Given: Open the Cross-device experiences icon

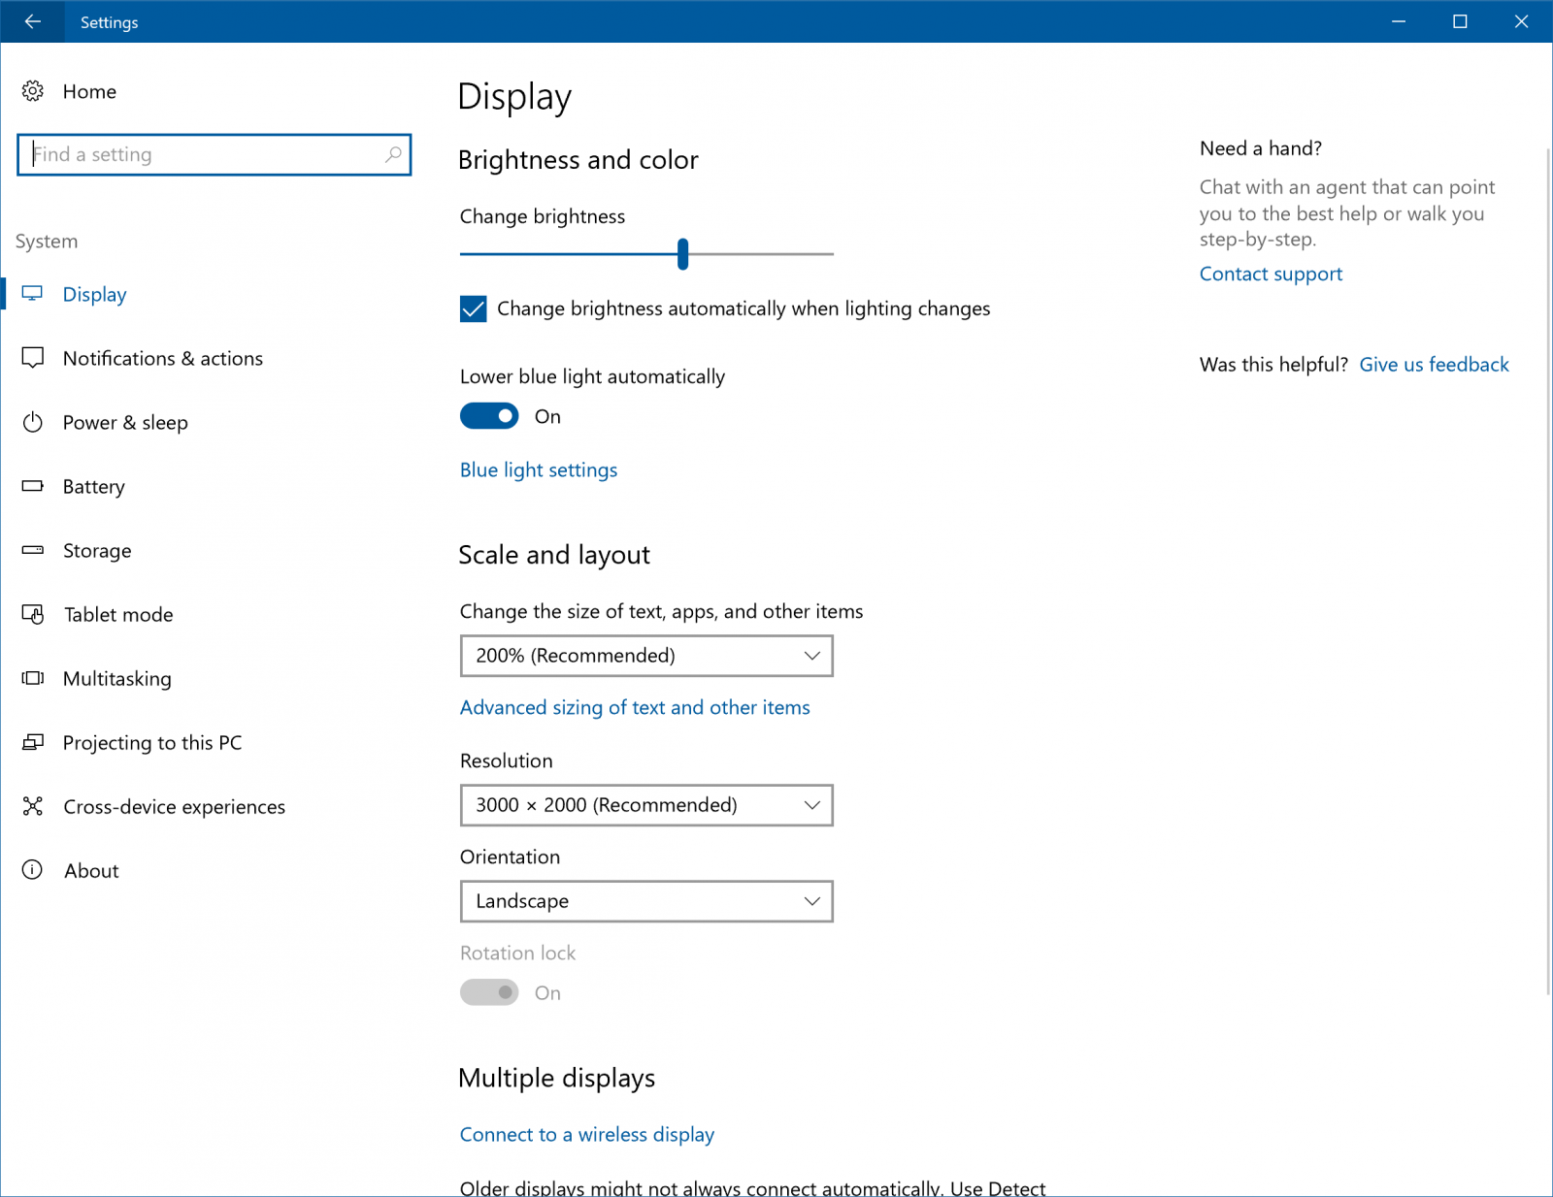Looking at the screenshot, I should click(x=34, y=806).
